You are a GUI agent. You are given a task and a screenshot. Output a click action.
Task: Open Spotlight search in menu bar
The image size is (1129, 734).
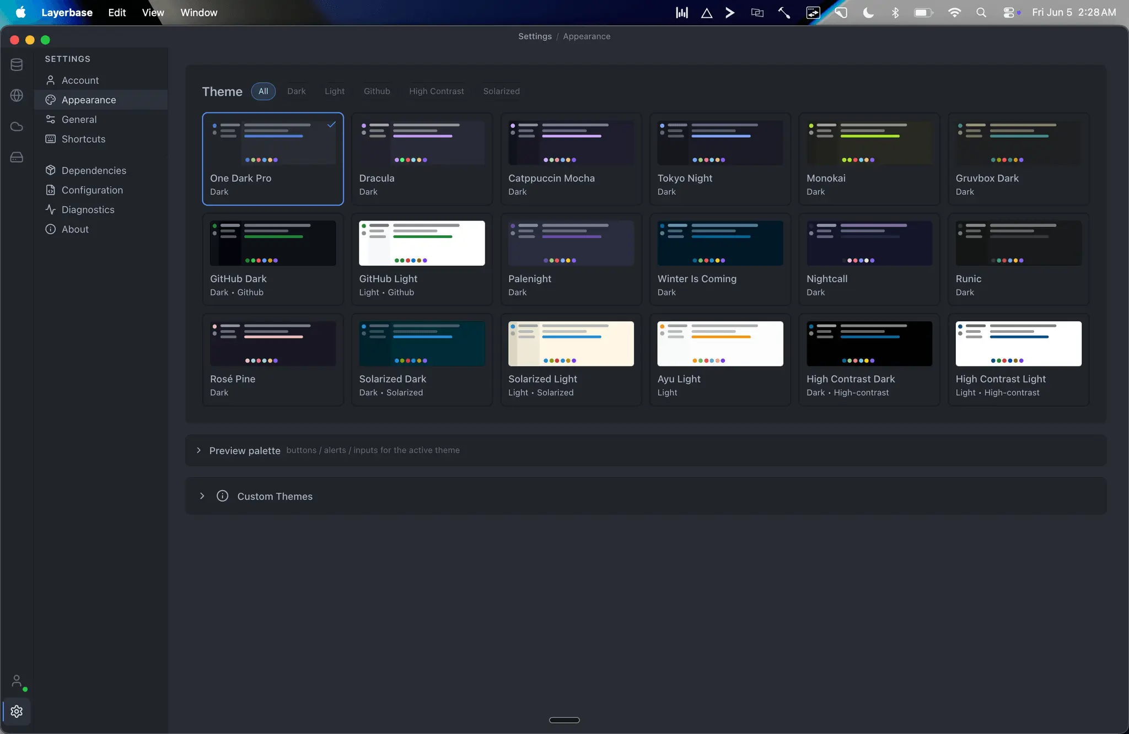tap(981, 12)
